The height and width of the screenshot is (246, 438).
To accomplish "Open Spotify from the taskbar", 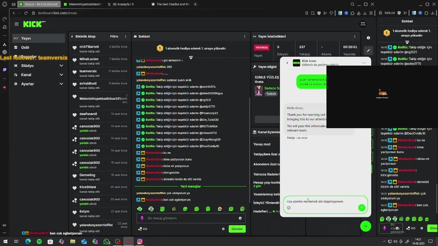I will [39, 242].
